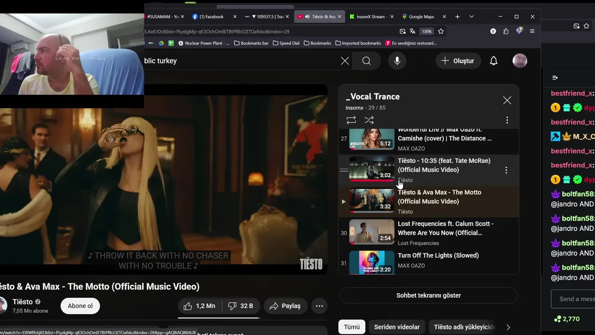Open Nuclear Power Plant bookmark
Viewport: 595px width, 335px height.
[x=203, y=43]
